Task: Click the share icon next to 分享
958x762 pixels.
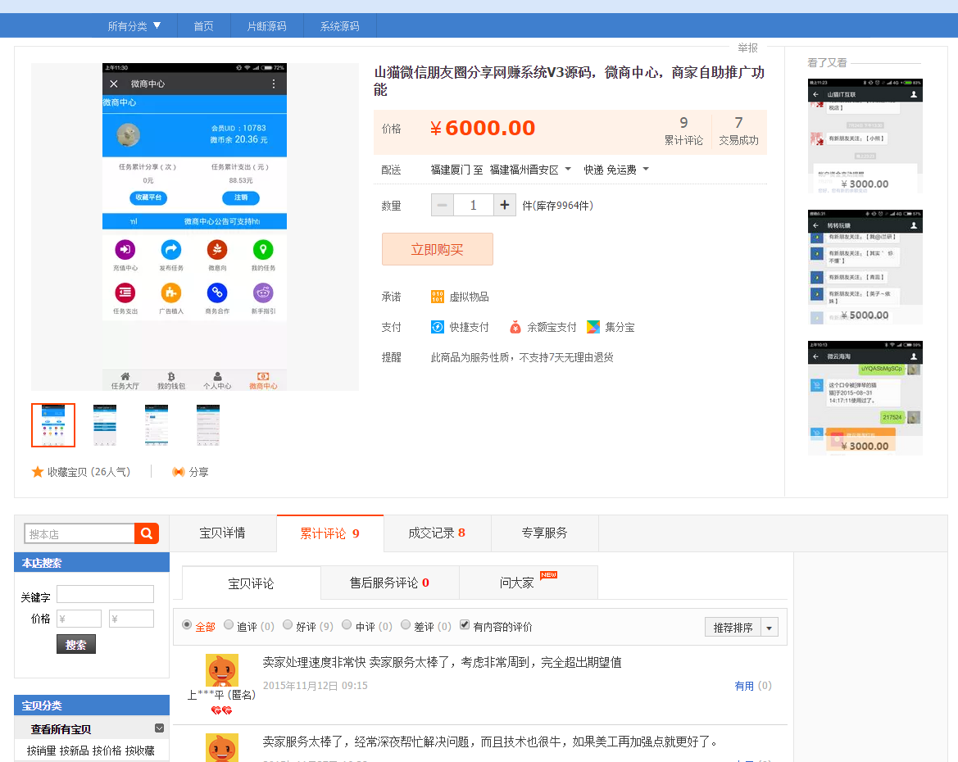Action: point(179,472)
